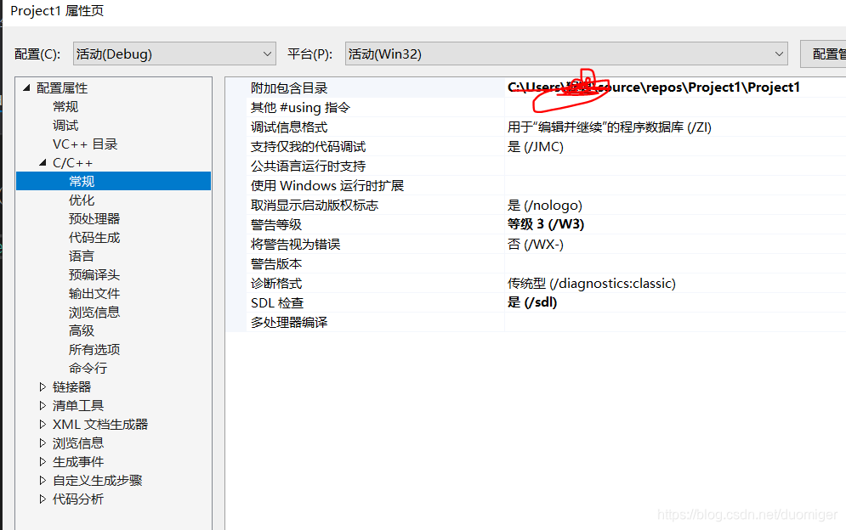This screenshot has width=846, height=530.
Task: Expand the 自定义生成步骤 node
Action: pos(43,480)
